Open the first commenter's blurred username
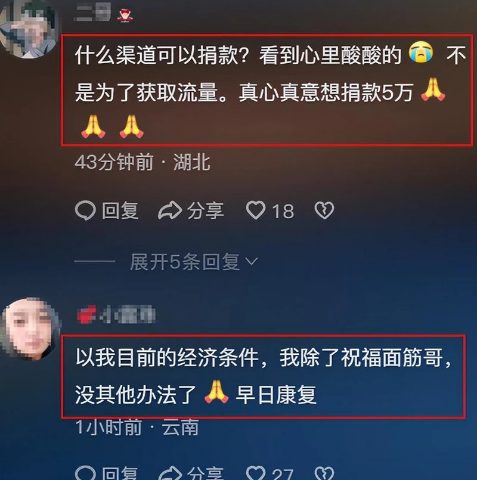Screen dimensions: 477x480 (93, 13)
